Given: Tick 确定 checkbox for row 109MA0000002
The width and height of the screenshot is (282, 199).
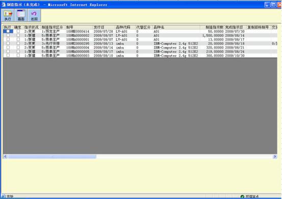Looking at the screenshot, I should click(x=18, y=35).
